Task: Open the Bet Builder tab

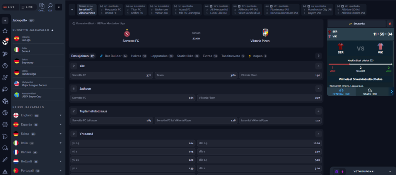Action: pyautogui.click(x=114, y=56)
